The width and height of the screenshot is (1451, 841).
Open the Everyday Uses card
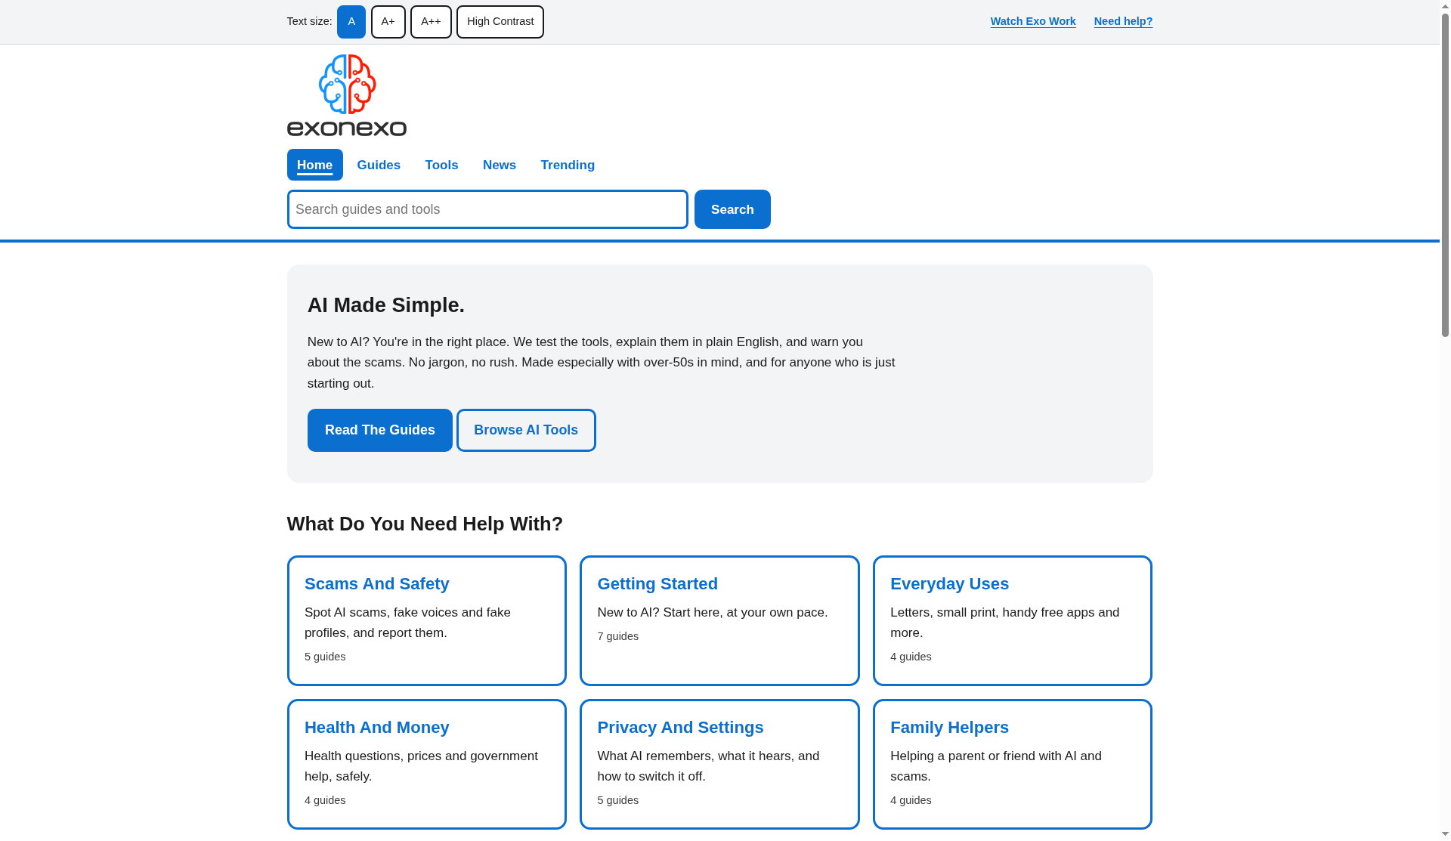[x=1013, y=621]
